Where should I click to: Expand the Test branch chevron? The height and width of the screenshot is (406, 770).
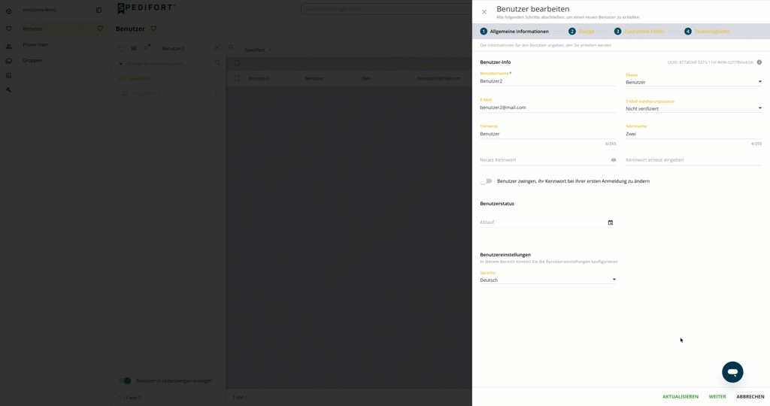(x=216, y=93)
